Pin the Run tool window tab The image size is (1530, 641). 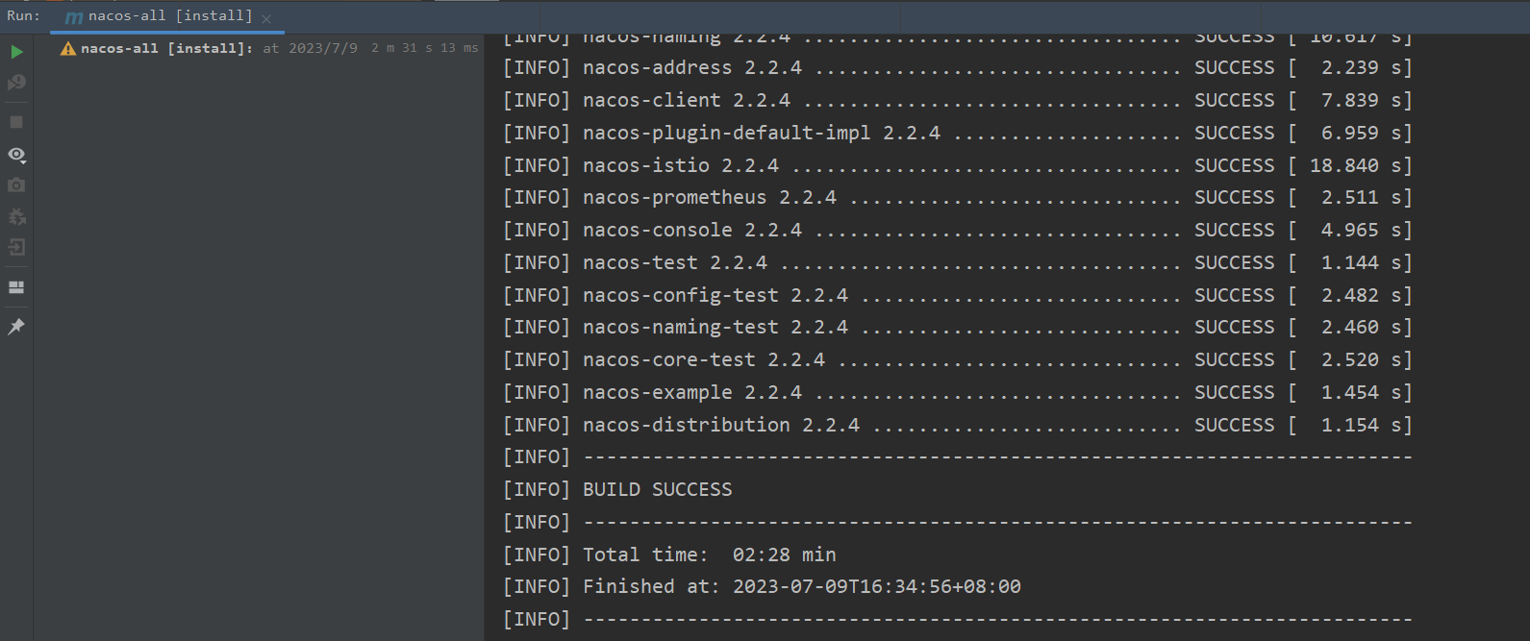16,327
